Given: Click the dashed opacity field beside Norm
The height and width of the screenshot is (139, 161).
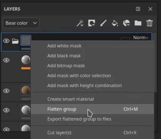Looking at the screenshot, I should pos(126,38).
